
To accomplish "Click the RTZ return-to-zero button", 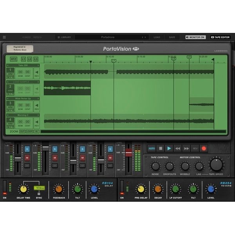I will pyautogui.click(x=13, y=59).
